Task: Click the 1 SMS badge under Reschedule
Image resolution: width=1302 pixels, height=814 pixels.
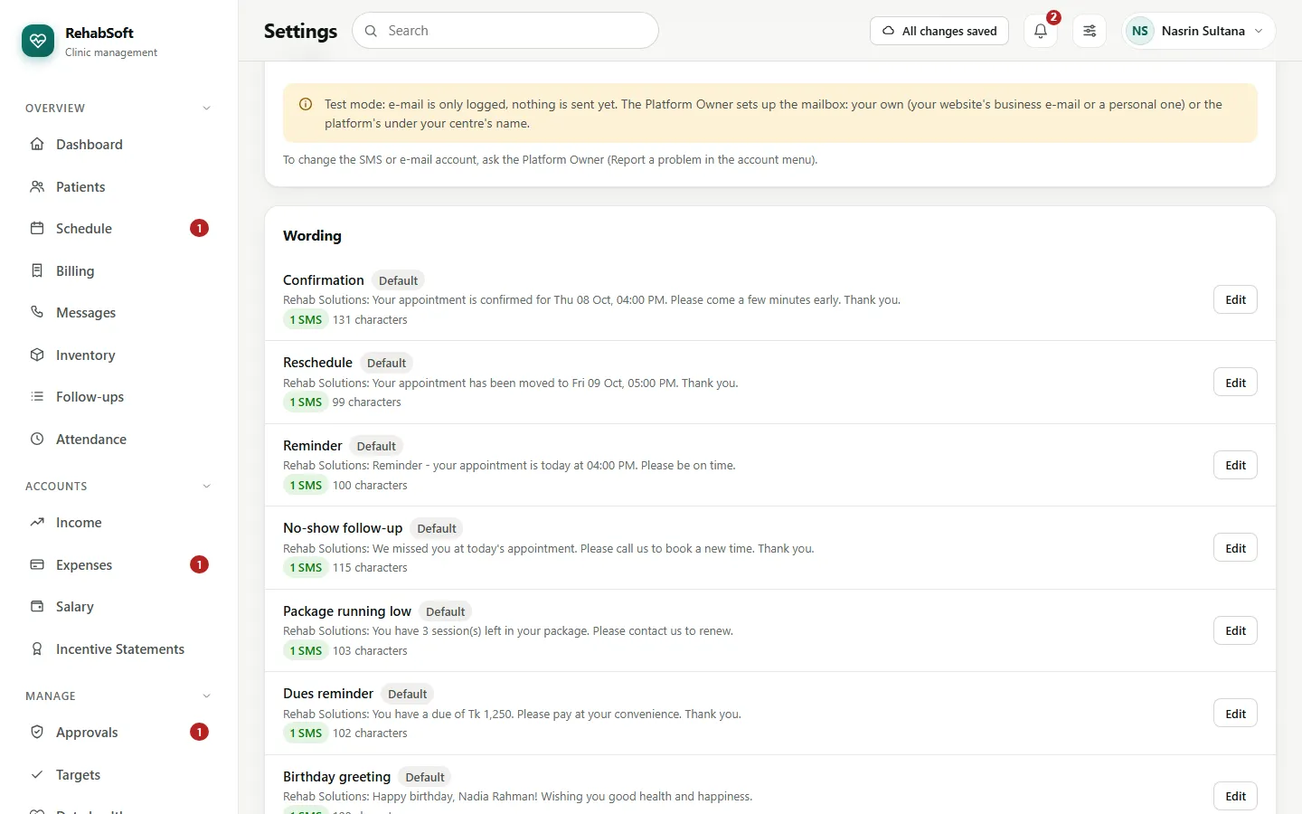Action: (x=306, y=402)
